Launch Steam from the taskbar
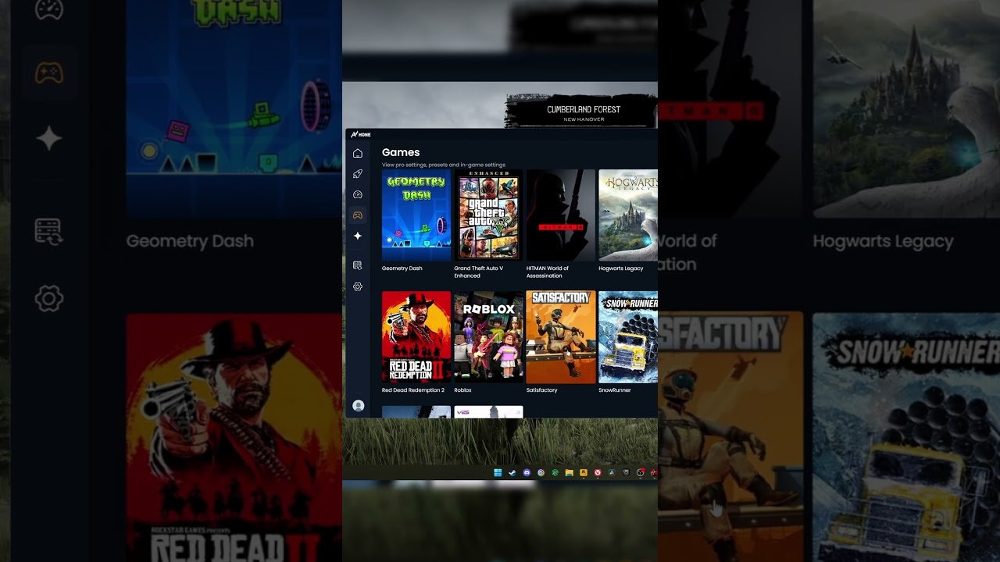 point(512,472)
